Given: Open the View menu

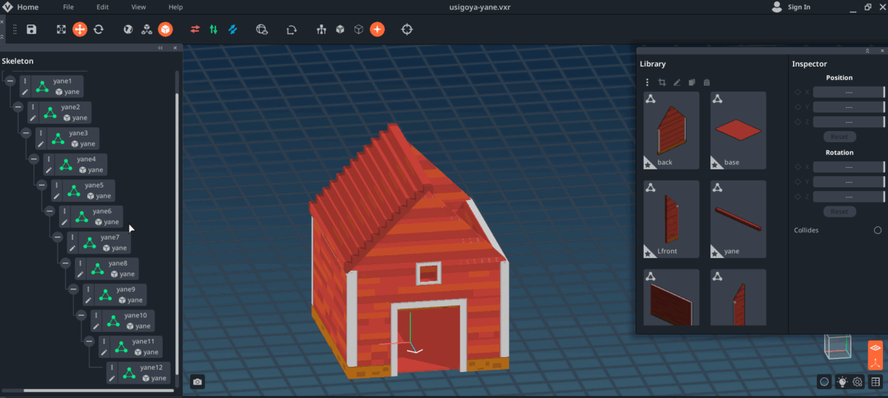Looking at the screenshot, I should coord(138,7).
